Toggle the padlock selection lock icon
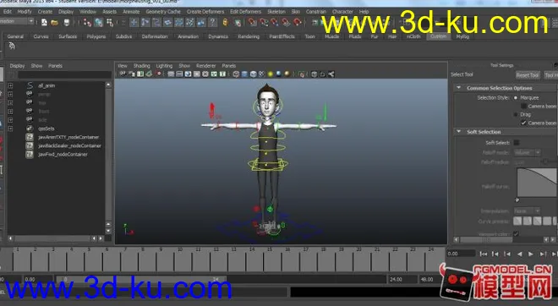The width and height of the screenshot is (558, 306). pos(225,23)
